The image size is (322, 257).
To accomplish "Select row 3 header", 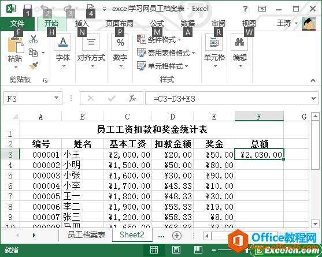I will [10, 154].
